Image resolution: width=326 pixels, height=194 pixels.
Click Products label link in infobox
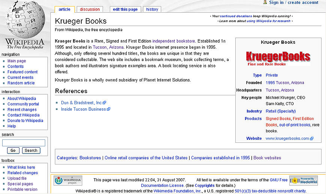[253, 118]
